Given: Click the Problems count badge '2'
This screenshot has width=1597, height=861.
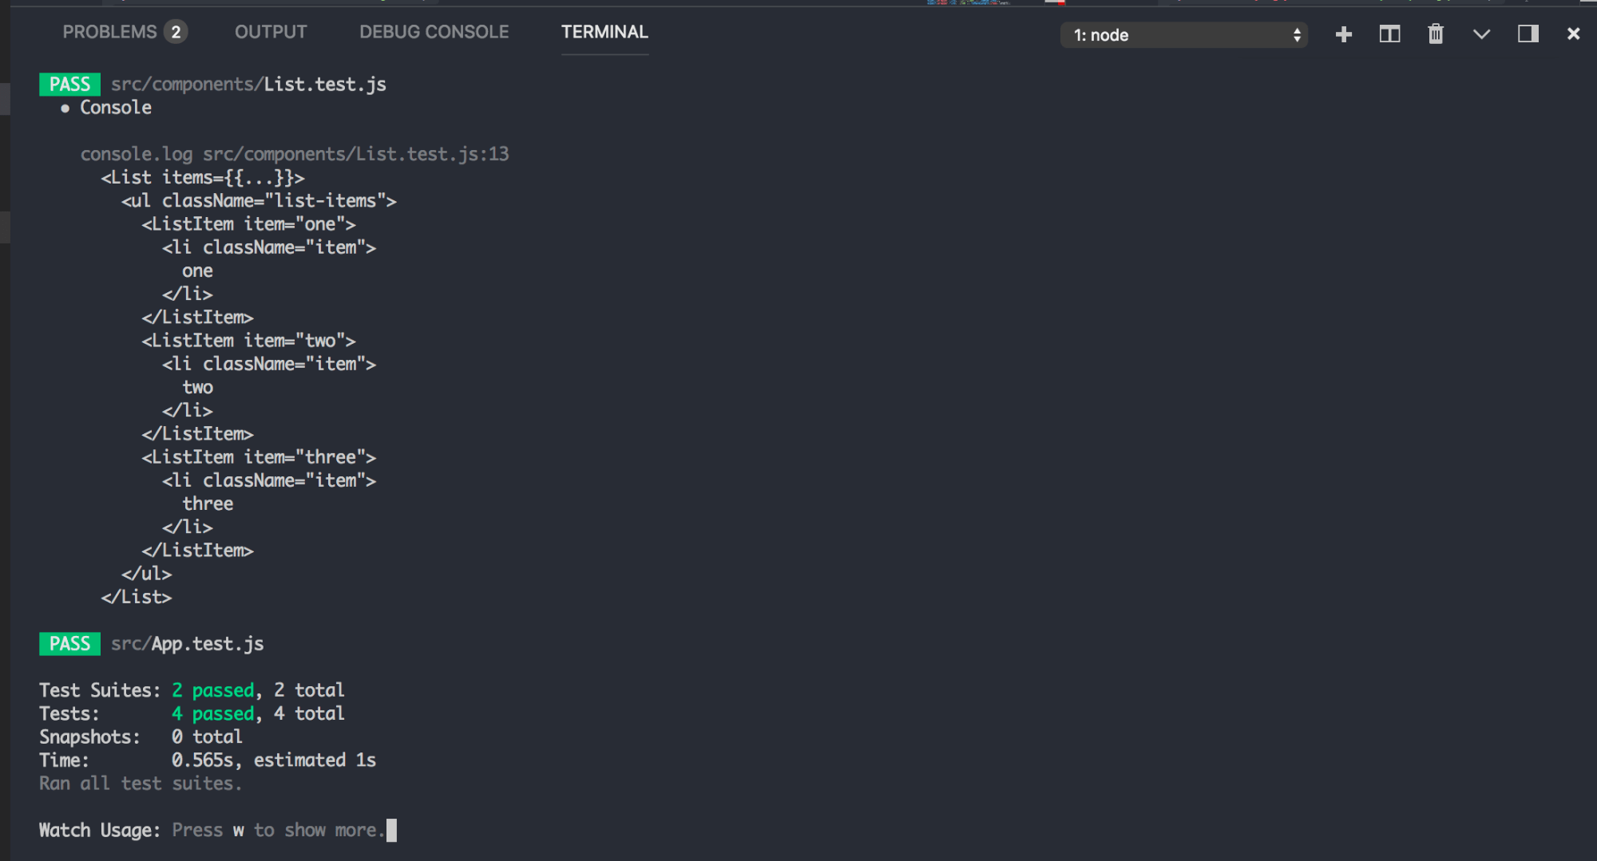Looking at the screenshot, I should coord(176,32).
